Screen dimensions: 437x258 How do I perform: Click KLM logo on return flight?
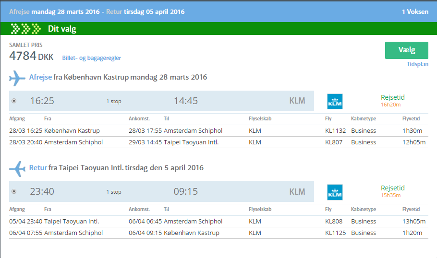(x=335, y=192)
